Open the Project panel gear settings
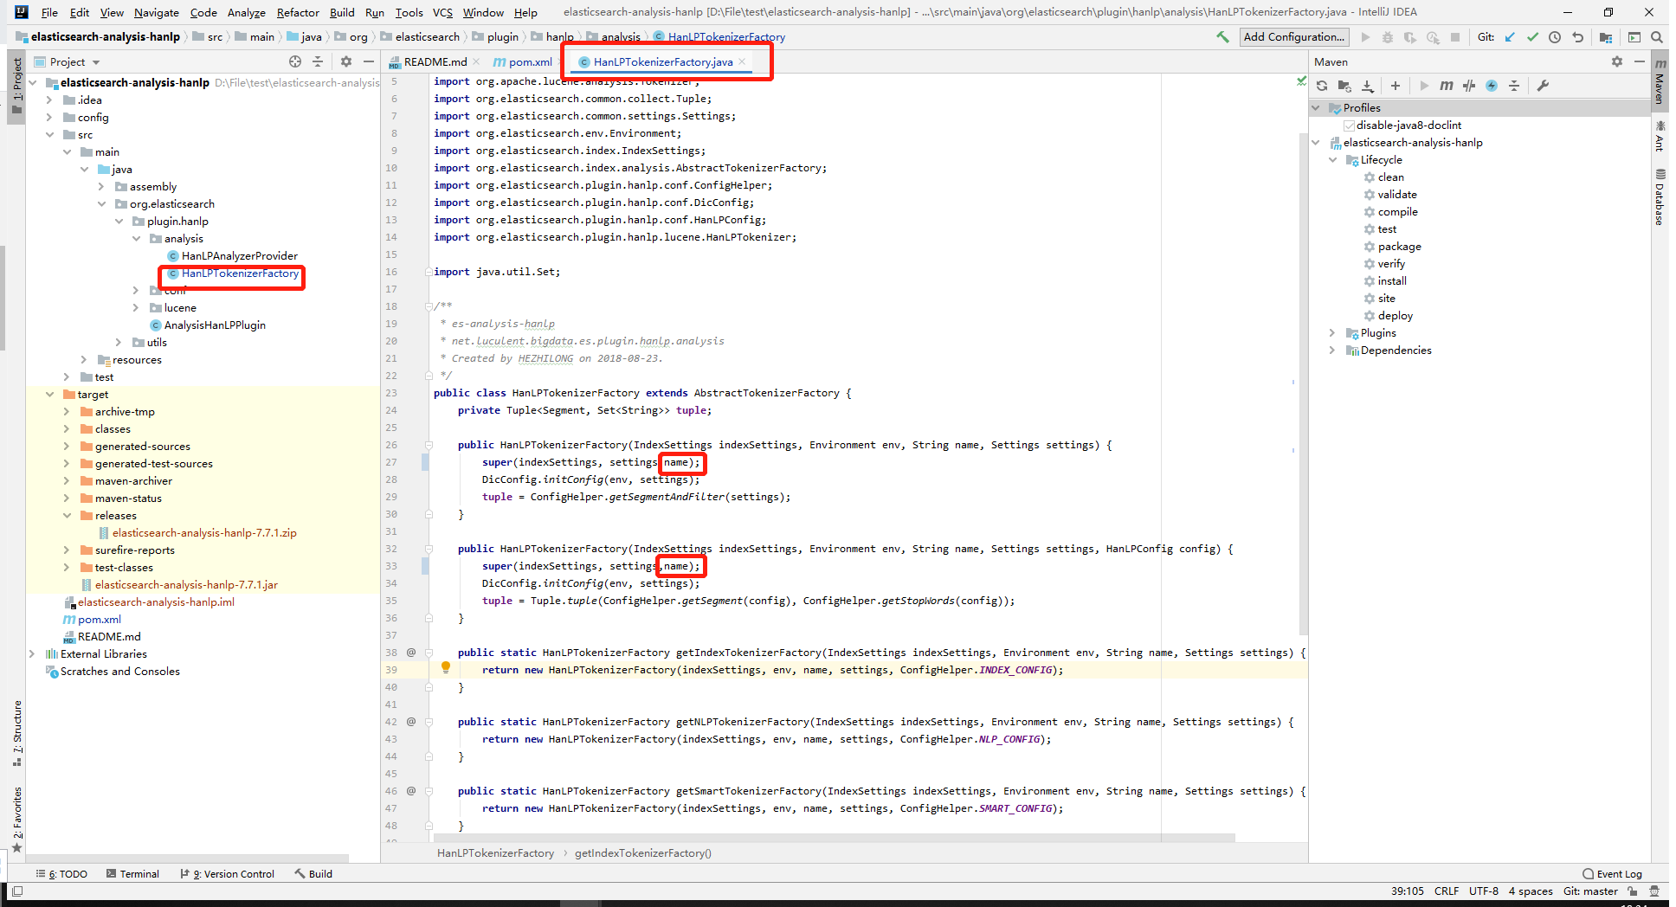The image size is (1676, 907). pyautogui.click(x=346, y=61)
